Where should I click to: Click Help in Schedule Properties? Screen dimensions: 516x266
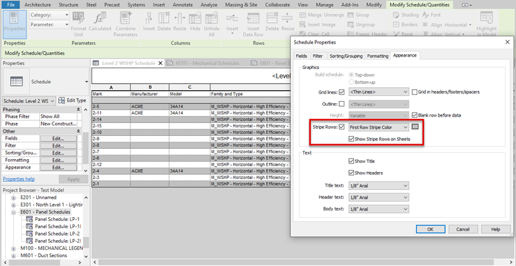[x=495, y=229]
